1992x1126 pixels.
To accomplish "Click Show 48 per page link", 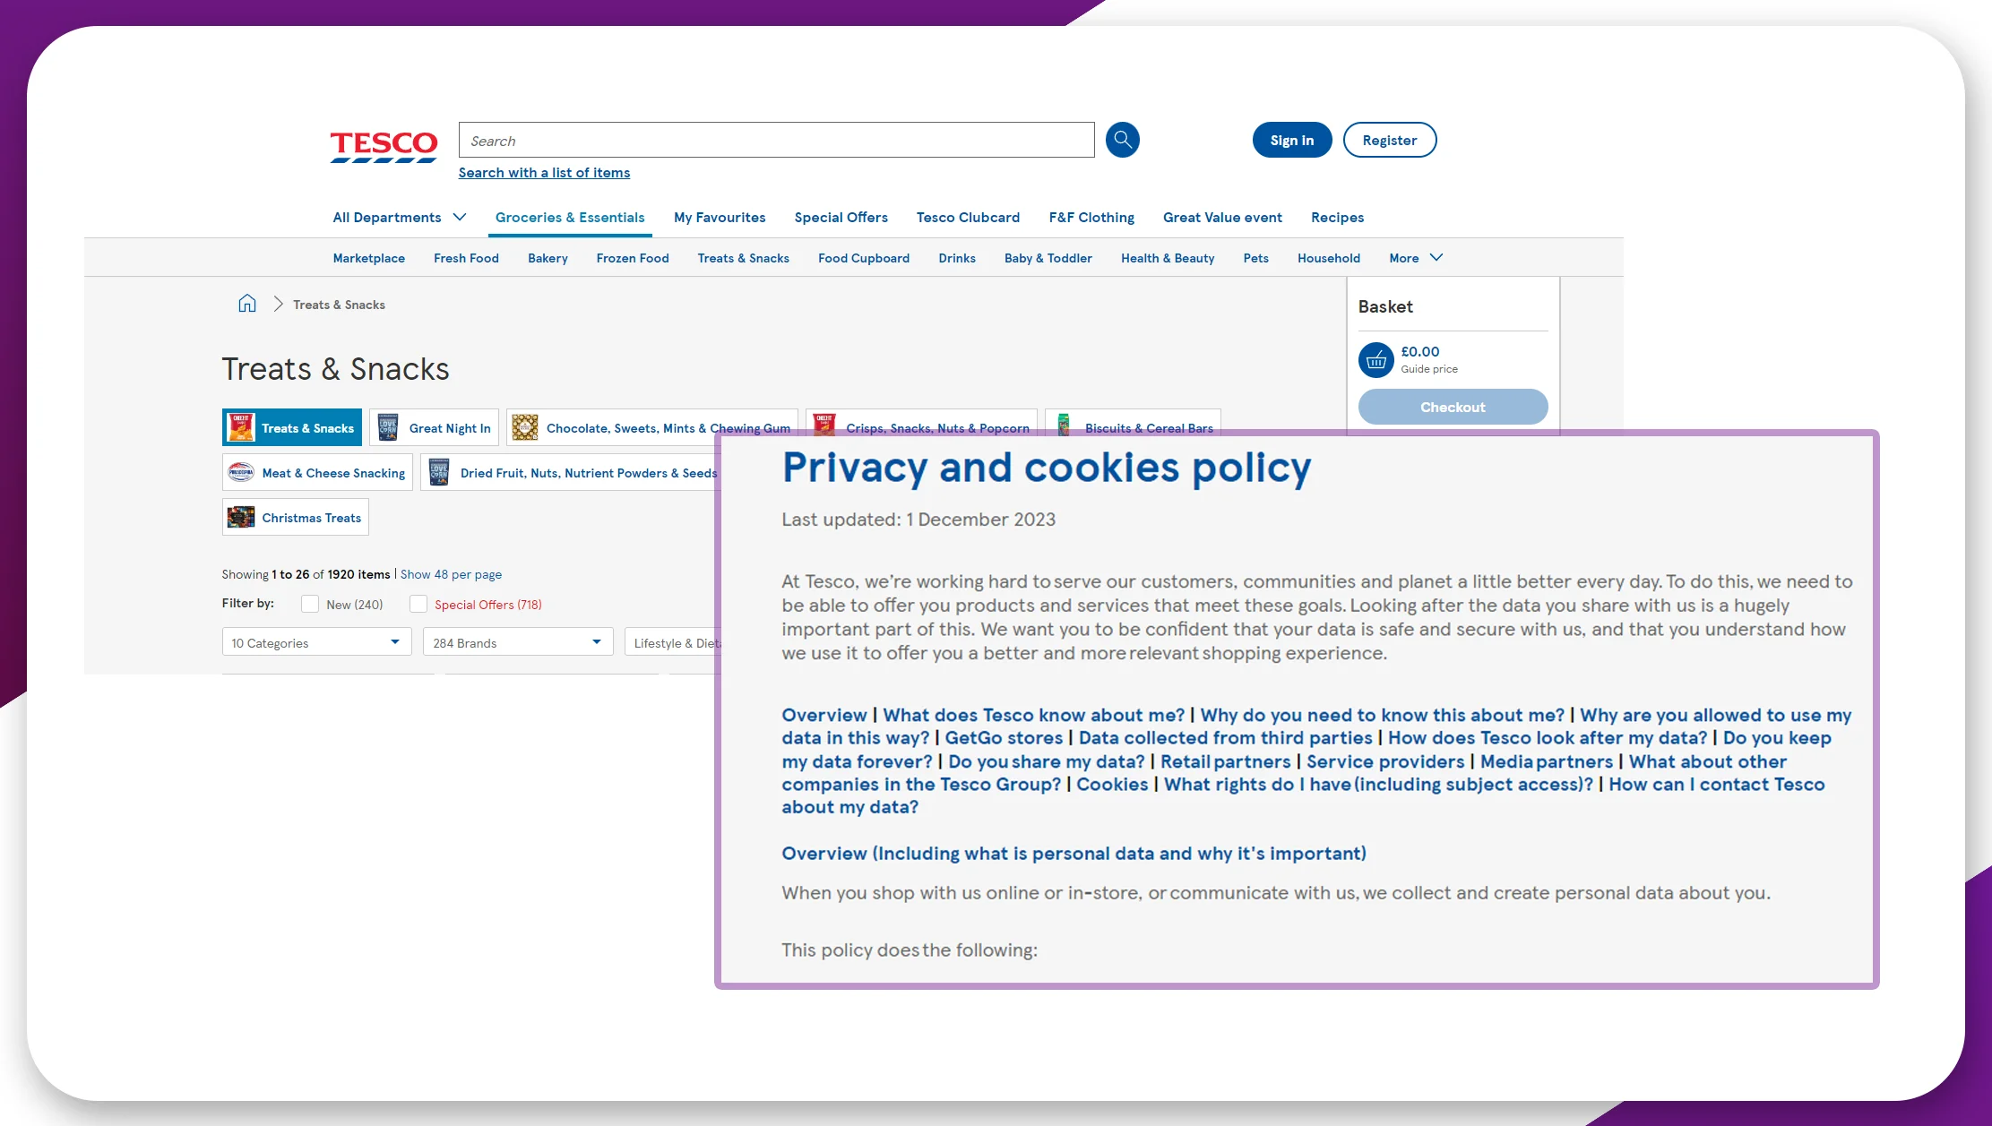I will pyautogui.click(x=451, y=574).
